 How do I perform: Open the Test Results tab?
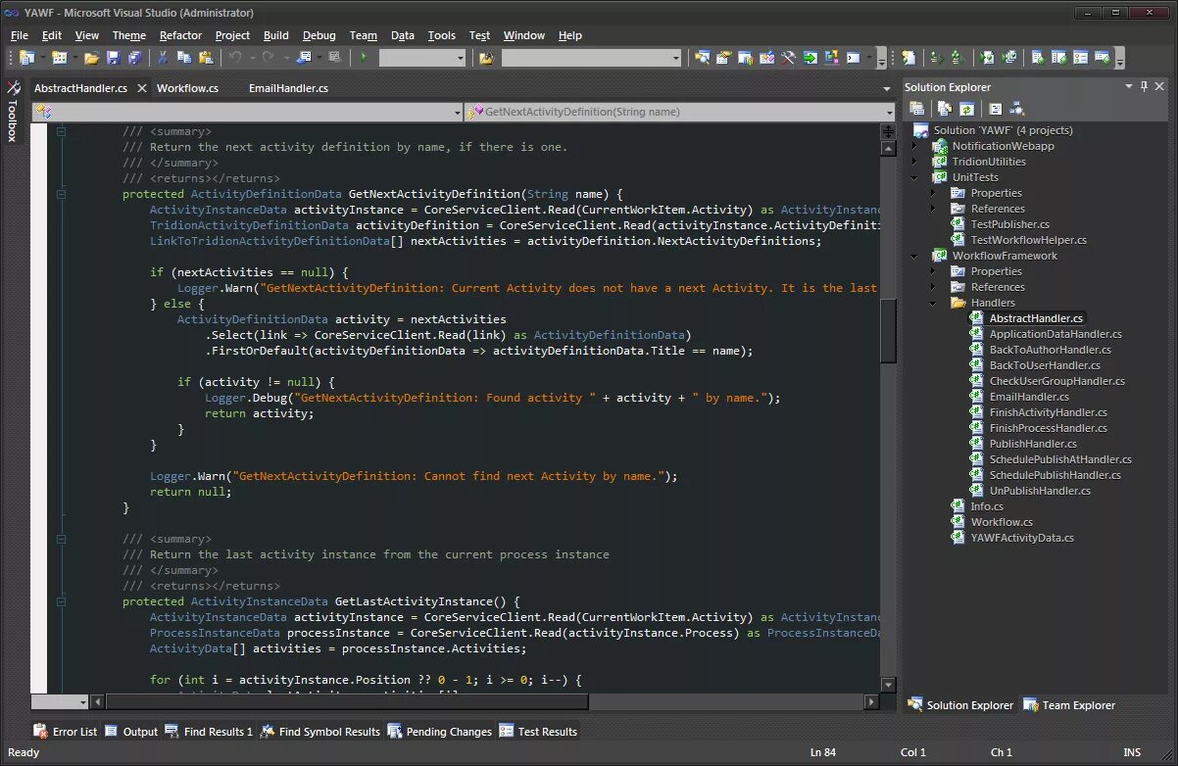tap(538, 732)
